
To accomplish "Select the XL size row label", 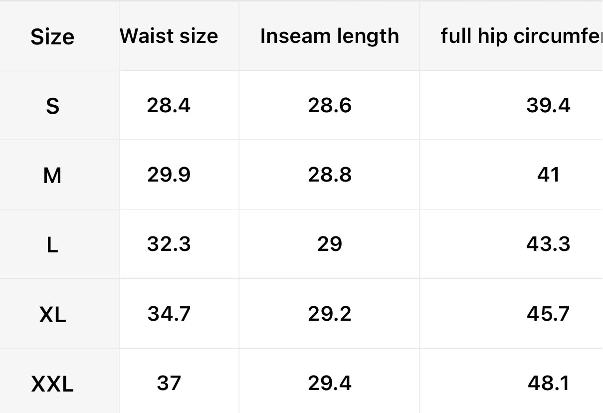I will tap(52, 314).
